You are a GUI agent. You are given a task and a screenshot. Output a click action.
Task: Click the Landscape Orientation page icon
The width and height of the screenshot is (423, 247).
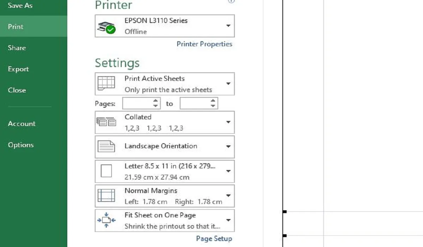[106, 146]
